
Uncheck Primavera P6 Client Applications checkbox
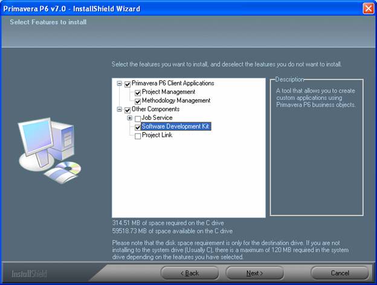[x=127, y=84]
